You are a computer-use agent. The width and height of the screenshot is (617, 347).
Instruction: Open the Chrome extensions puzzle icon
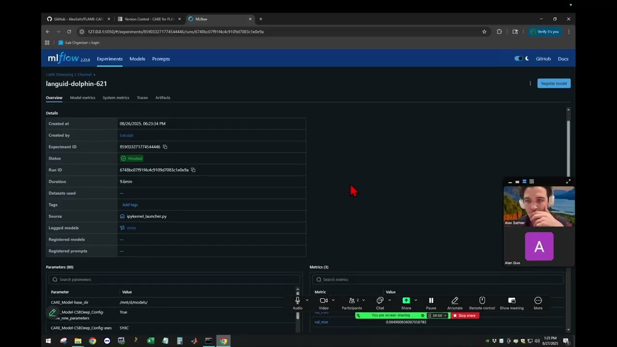point(499,32)
